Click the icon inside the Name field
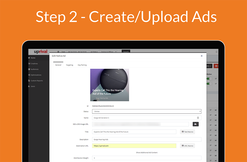 coord(198,118)
